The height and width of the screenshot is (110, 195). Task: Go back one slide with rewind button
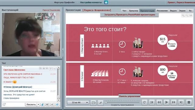tap(159, 102)
